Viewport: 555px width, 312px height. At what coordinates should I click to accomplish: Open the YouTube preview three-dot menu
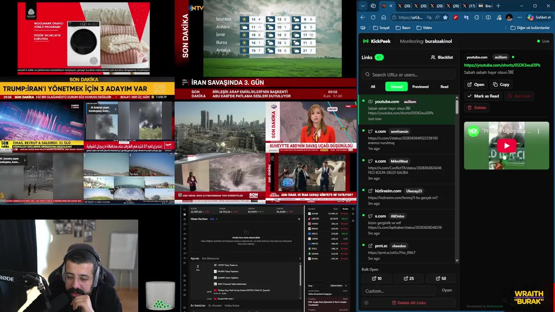[x=539, y=131]
